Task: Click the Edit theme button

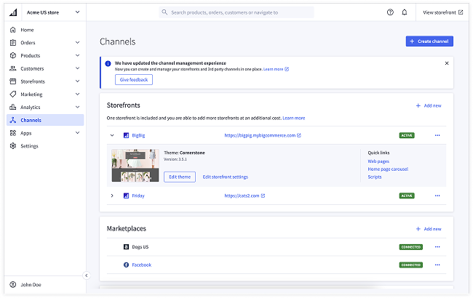Action: pyautogui.click(x=180, y=177)
